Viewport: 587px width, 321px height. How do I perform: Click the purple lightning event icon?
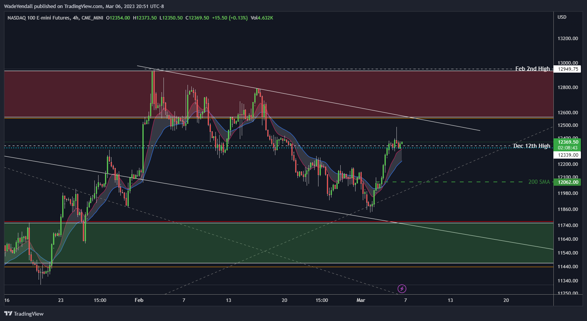click(402, 289)
